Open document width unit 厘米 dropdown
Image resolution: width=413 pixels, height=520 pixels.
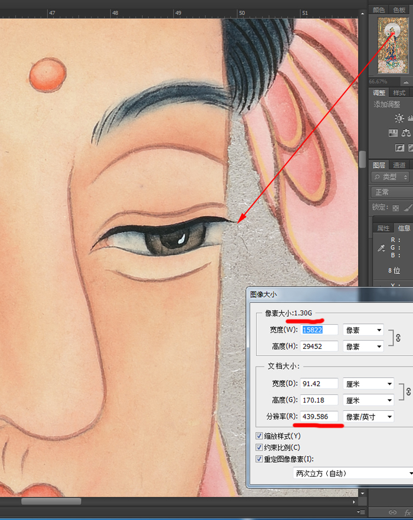[369, 384]
